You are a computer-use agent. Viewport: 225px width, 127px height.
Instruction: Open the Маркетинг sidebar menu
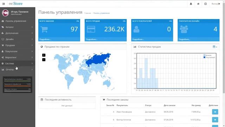click(18, 57)
